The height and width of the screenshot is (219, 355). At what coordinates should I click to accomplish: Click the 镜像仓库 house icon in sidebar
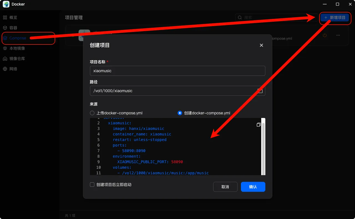coord(5,59)
